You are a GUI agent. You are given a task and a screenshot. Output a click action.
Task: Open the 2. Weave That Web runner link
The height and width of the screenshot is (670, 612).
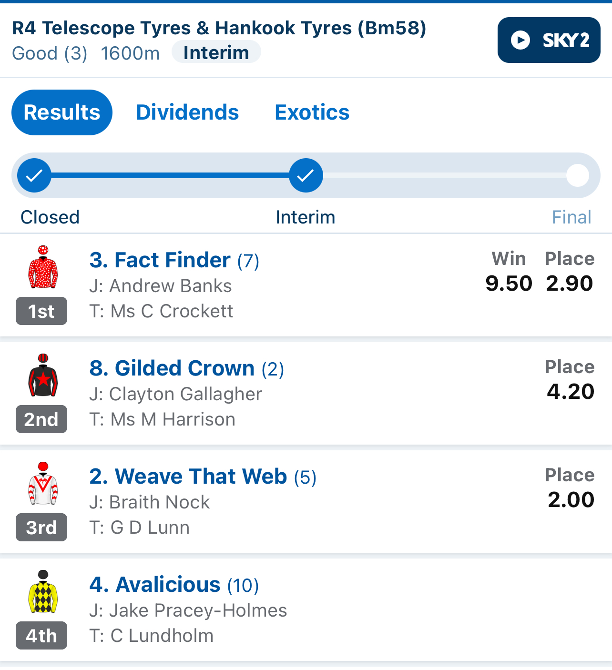[203, 477]
